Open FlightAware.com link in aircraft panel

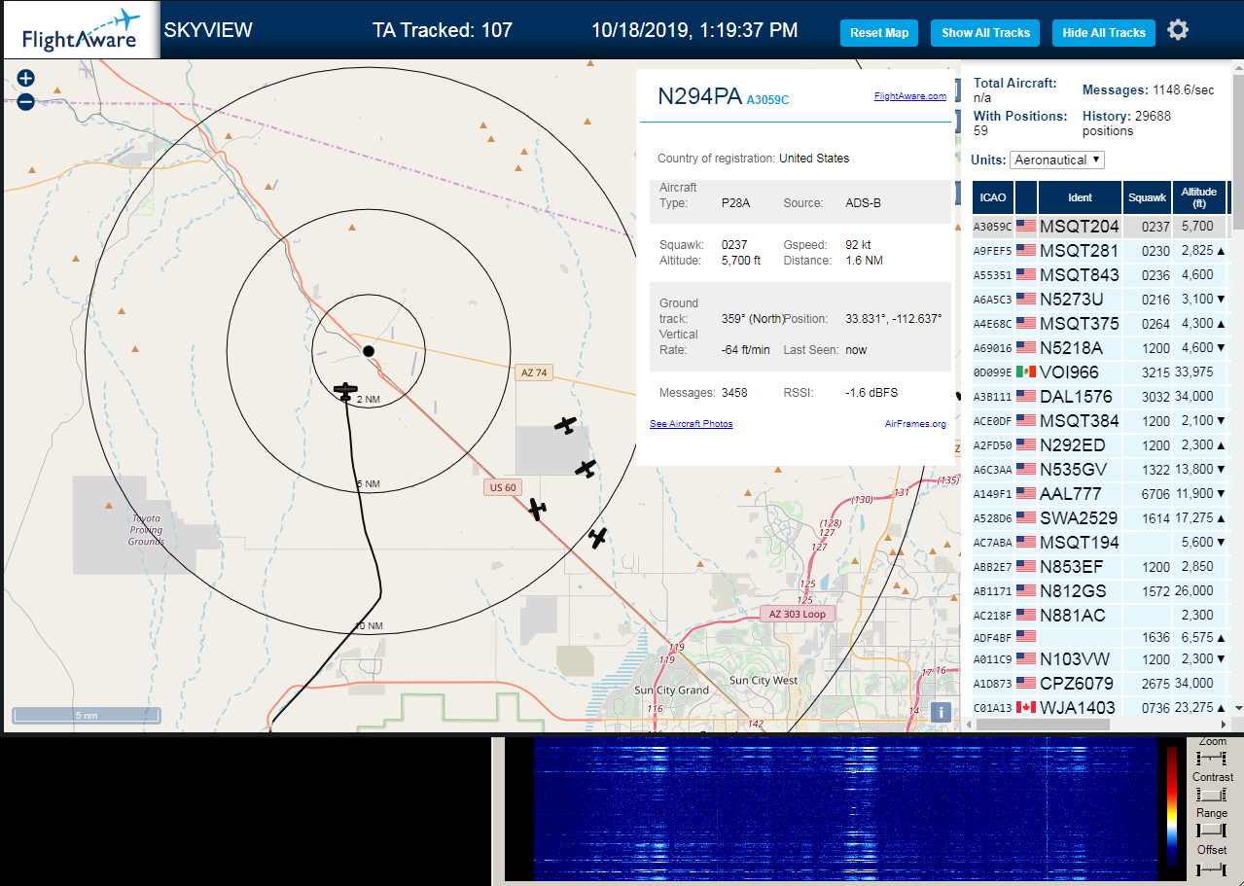[909, 96]
